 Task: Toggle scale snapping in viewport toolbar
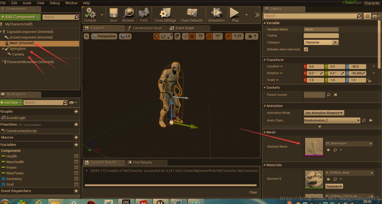point(228,36)
